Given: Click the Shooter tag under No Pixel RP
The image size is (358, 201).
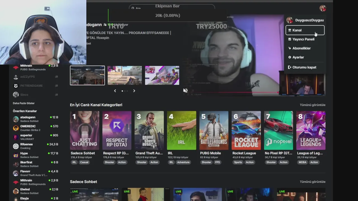Looking at the screenshot, I should (x=271, y=162).
